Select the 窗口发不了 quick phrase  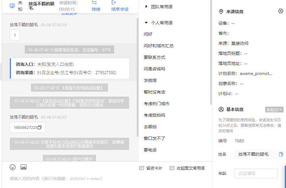click(x=154, y=138)
